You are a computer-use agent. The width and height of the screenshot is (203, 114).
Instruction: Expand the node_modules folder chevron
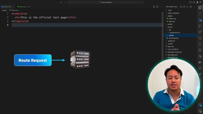tap(166, 13)
